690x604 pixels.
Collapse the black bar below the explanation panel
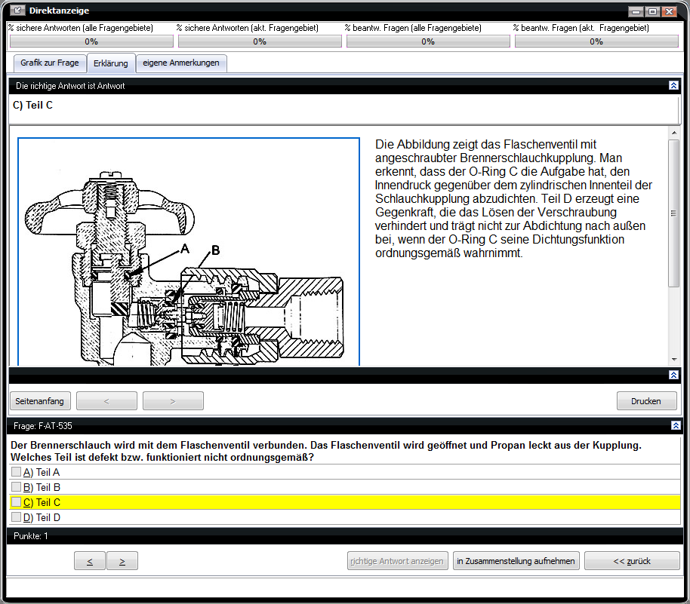pyautogui.click(x=673, y=375)
